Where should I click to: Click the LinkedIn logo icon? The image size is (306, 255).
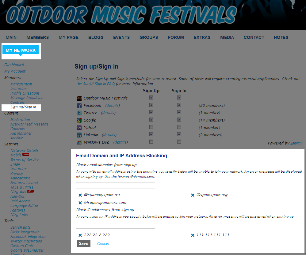(79, 135)
